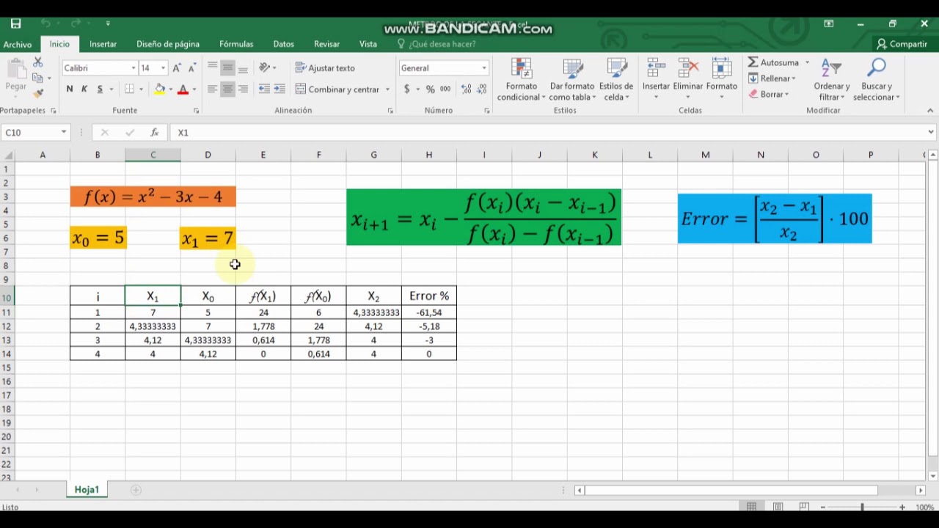
Task: Toggle right horizontal alignment
Action: [x=243, y=89]
